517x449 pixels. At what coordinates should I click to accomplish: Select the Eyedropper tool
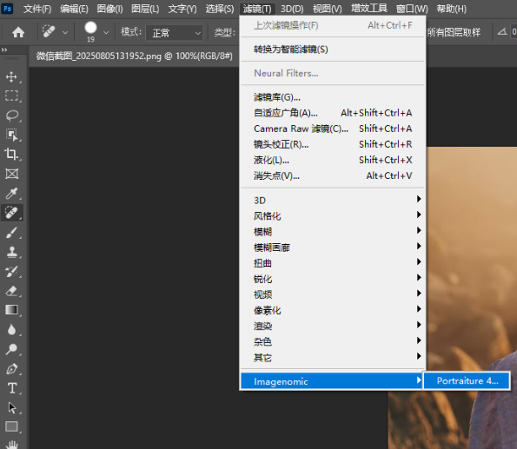[x=11, y=193]
